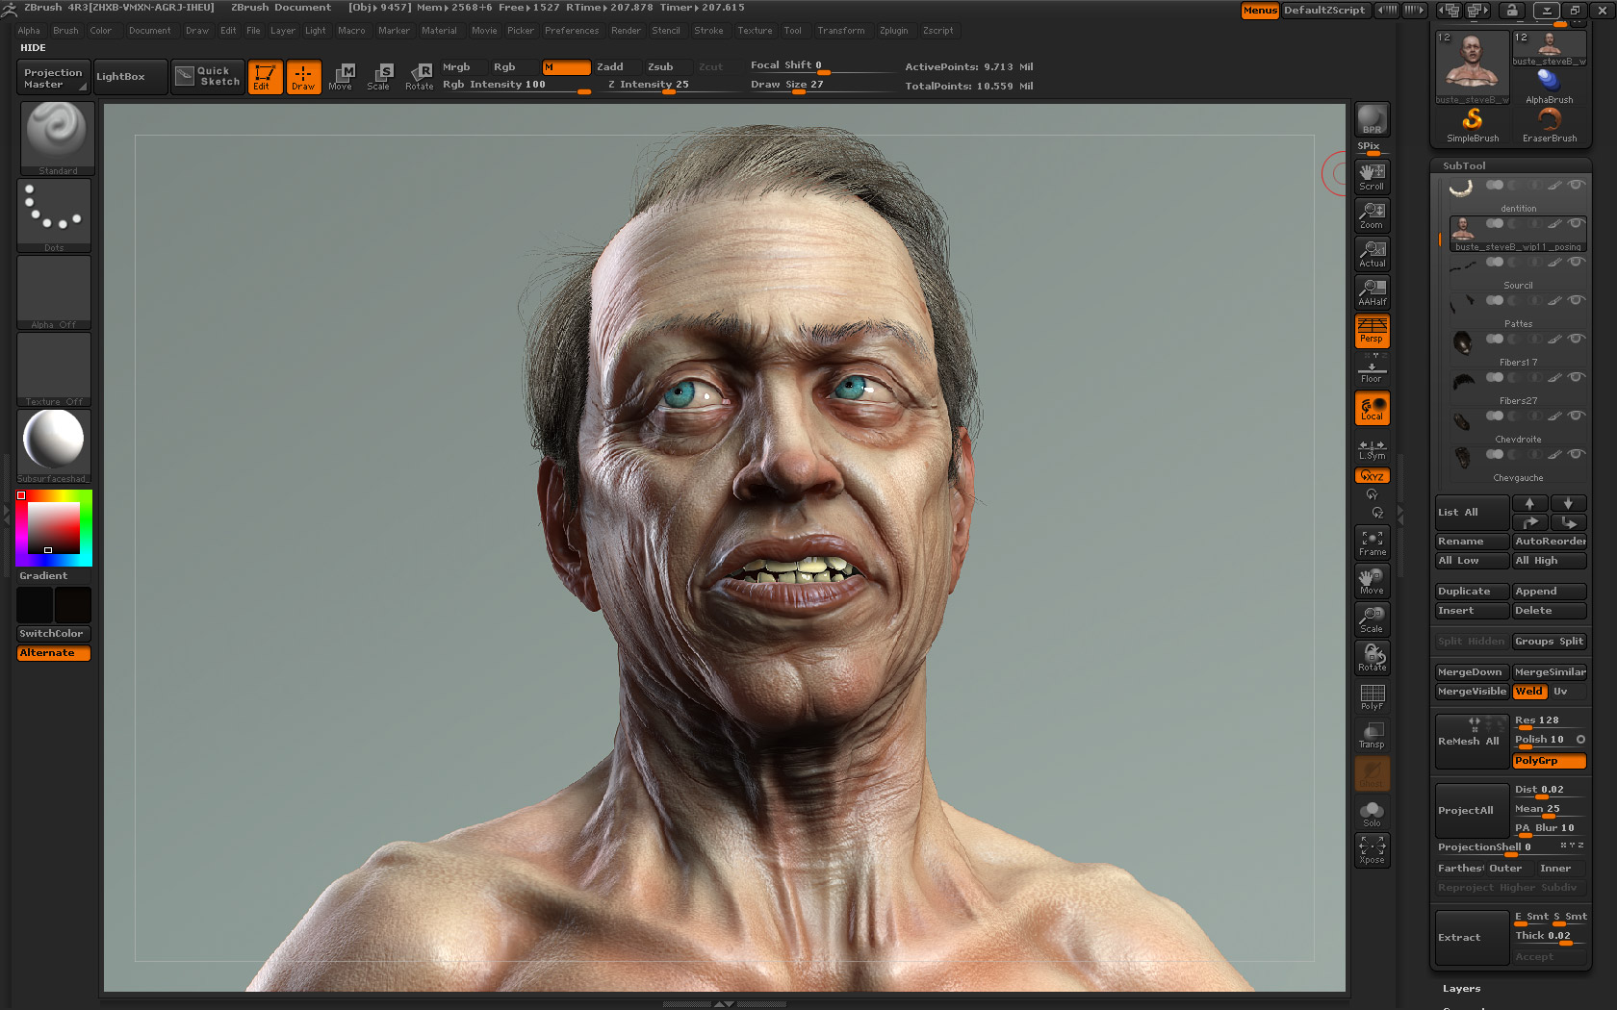
Task: Click the SwitchColor button
Action: [x=54, y=634]
